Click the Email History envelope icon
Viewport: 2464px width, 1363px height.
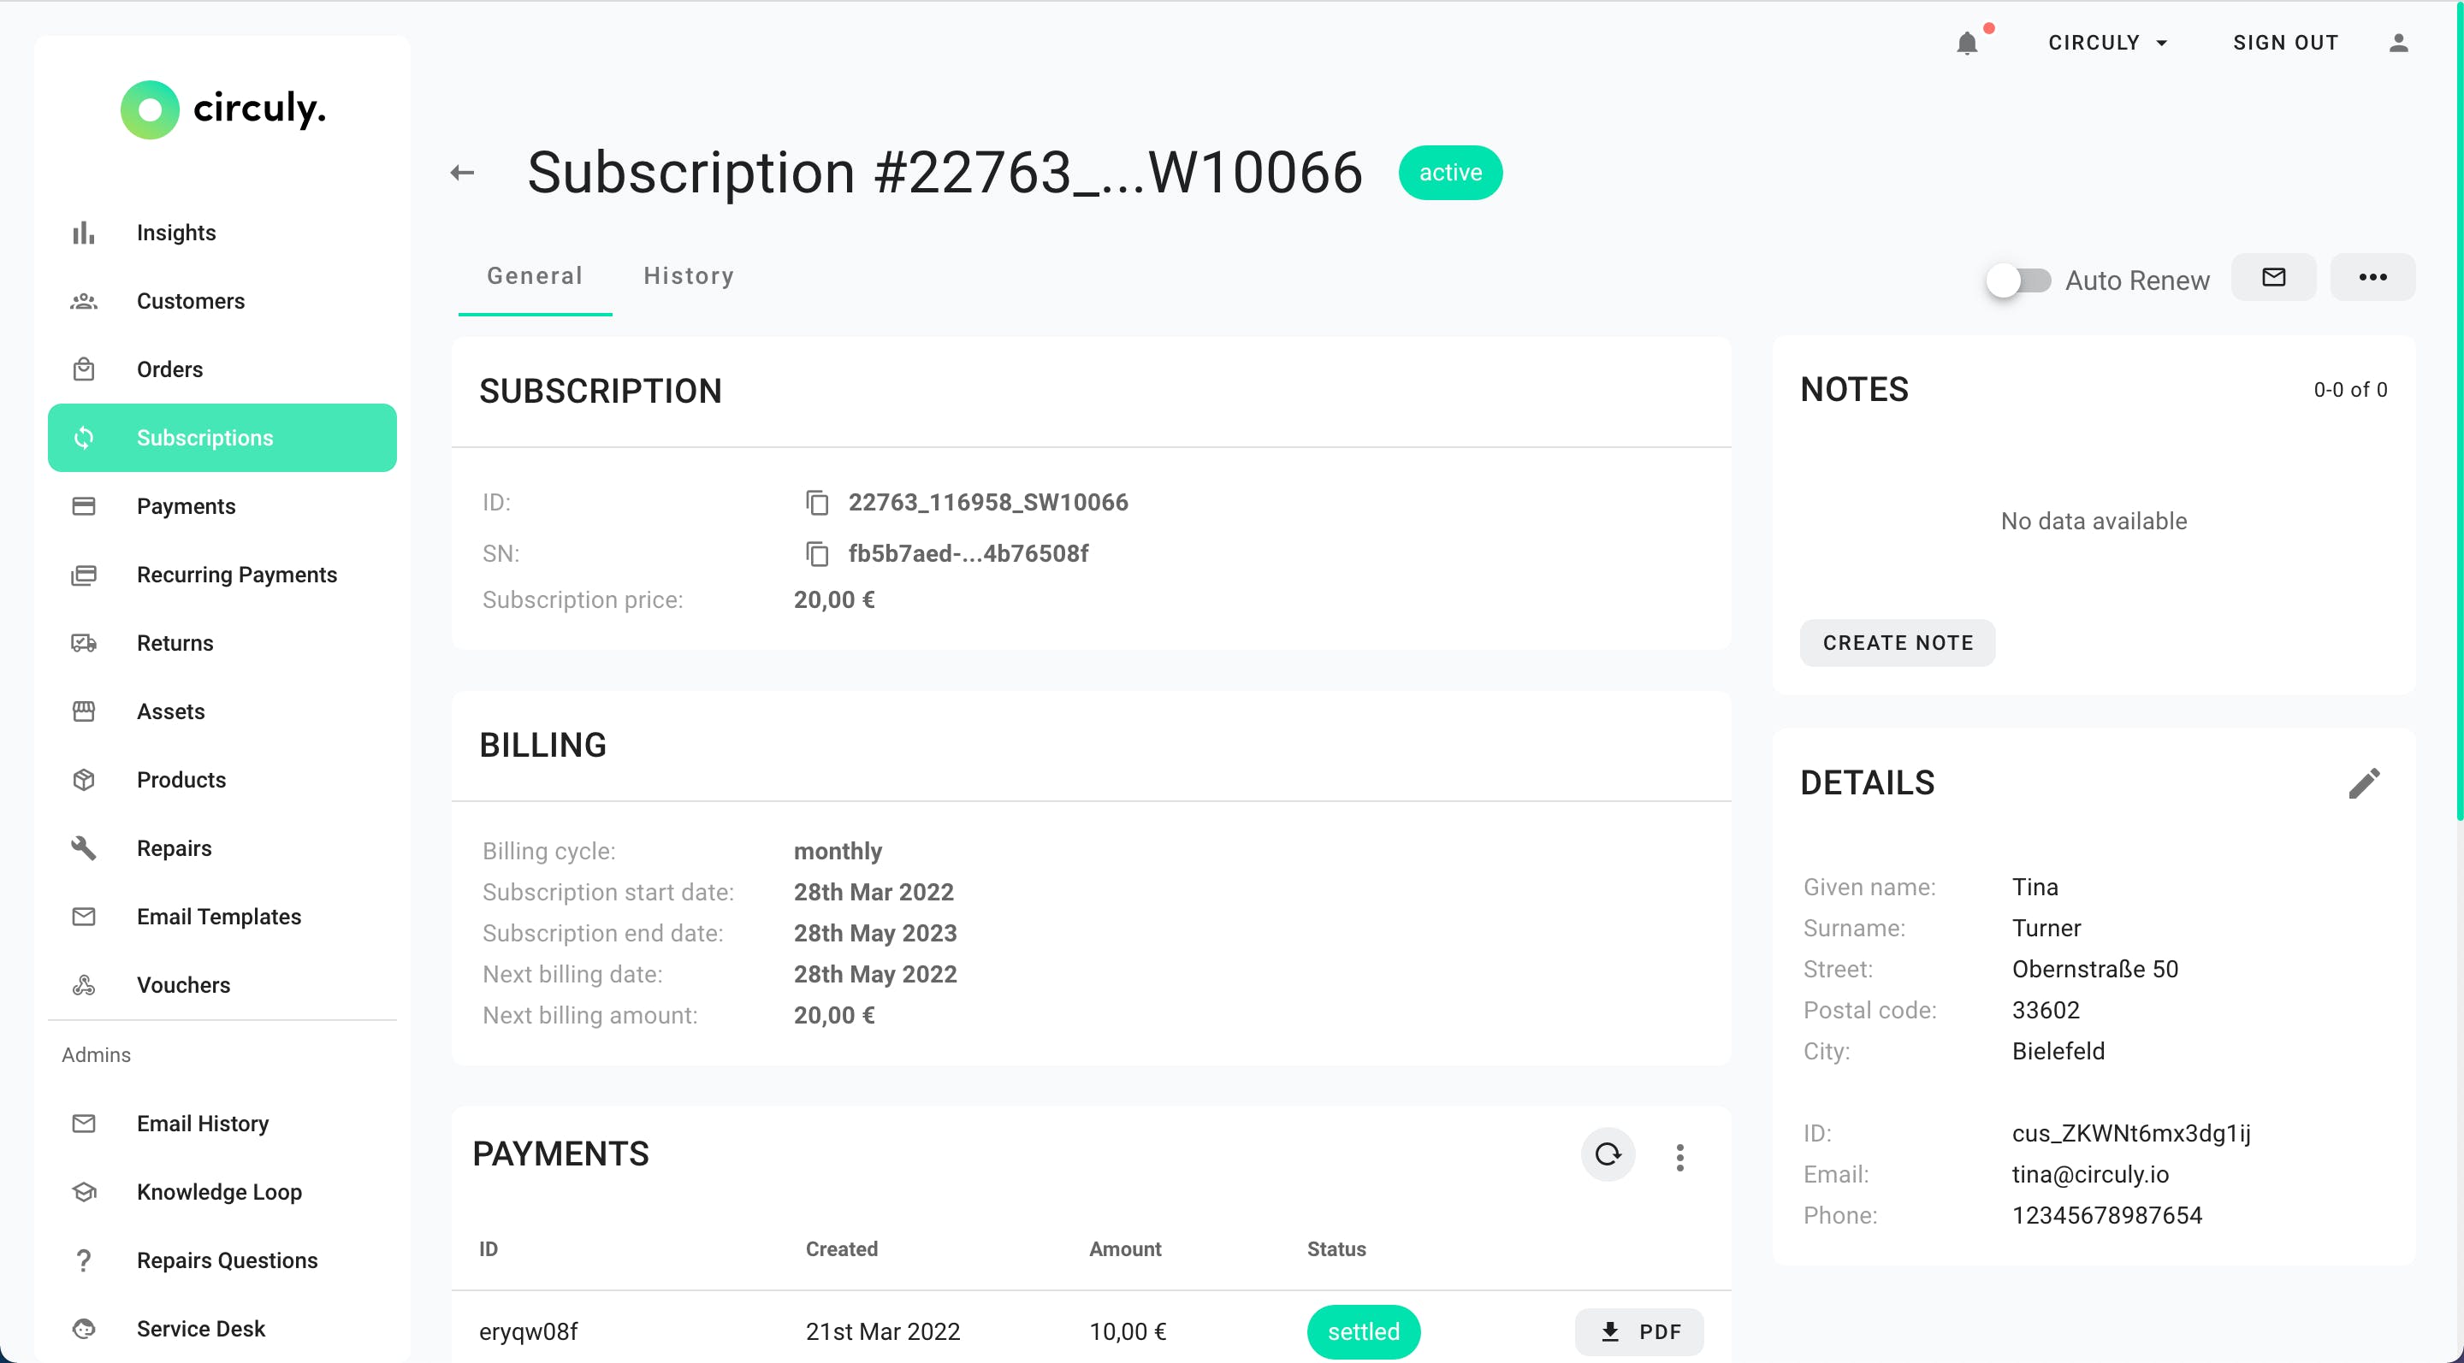[x=84, y=1124]
